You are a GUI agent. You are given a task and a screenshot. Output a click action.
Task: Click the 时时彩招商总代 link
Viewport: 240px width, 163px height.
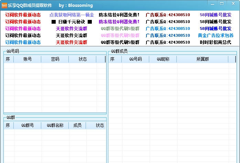point(216,42)
